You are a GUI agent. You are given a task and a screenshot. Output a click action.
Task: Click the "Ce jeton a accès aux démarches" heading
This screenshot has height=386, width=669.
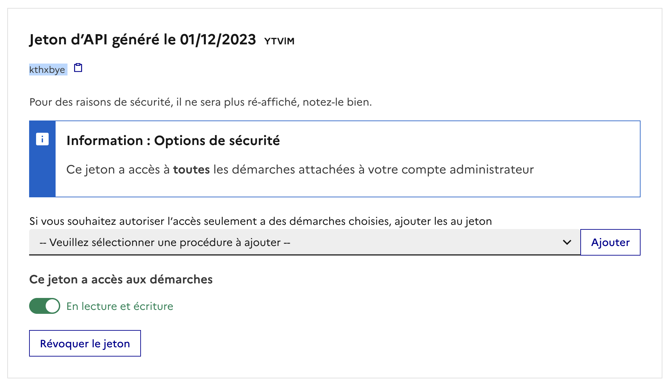(121, 279)
